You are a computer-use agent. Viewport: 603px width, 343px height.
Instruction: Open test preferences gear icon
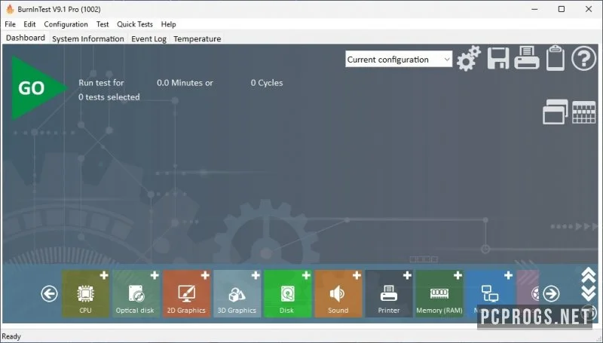coord(468,59)
